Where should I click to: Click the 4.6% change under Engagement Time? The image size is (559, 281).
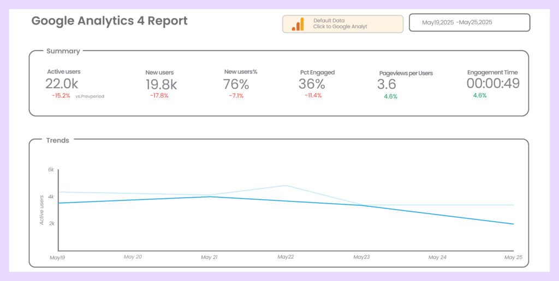point(480,95)
